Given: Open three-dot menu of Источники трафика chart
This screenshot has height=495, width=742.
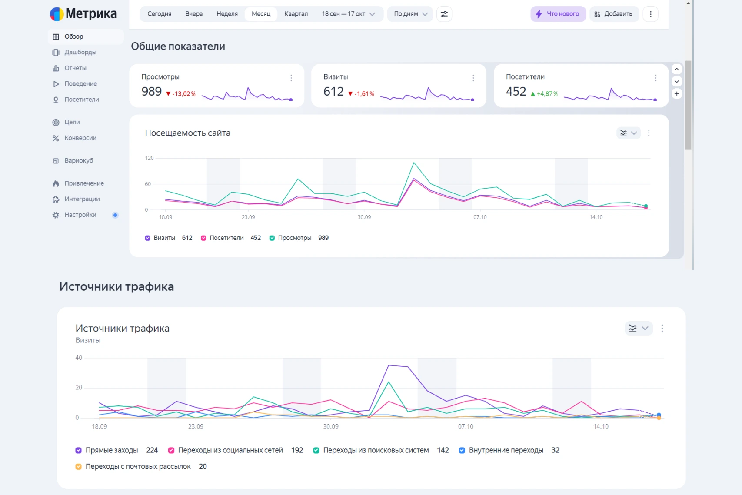Looking at the screenshot, I should [x=662, y=329].
